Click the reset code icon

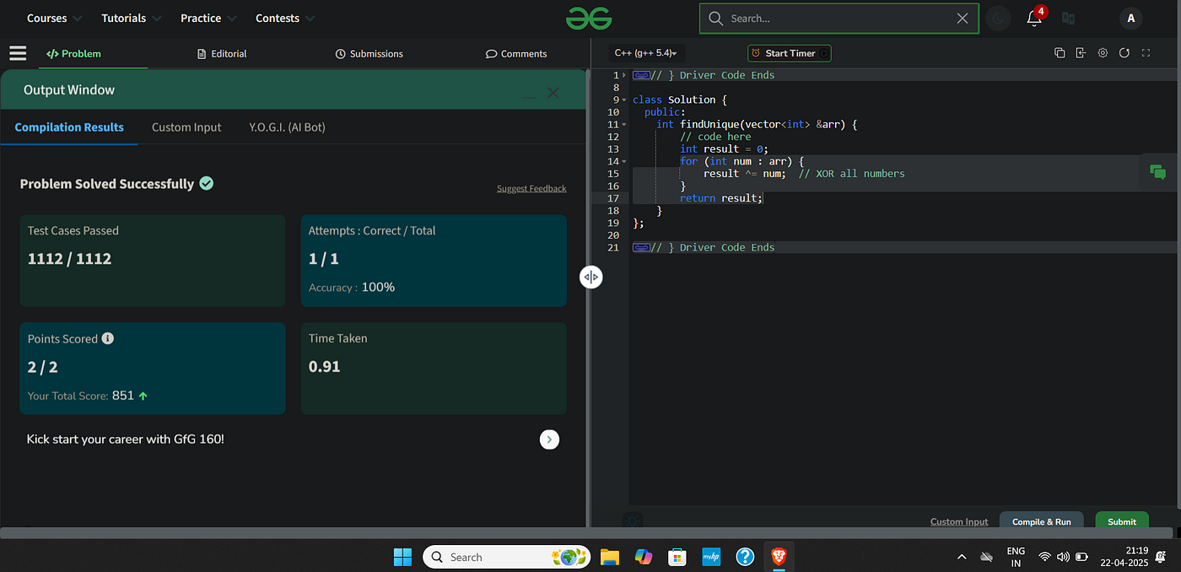1124,53
